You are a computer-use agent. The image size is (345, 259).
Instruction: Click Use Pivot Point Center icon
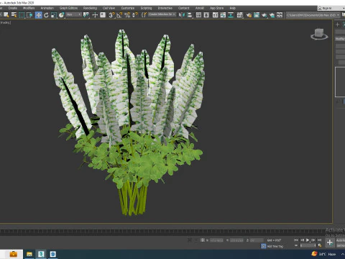(86, 15)
